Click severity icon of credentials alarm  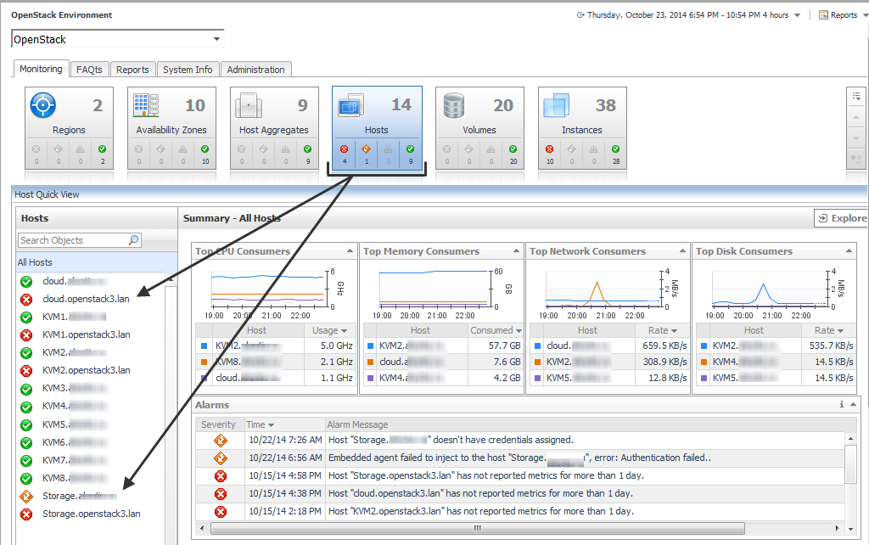(x=221, y=441)
